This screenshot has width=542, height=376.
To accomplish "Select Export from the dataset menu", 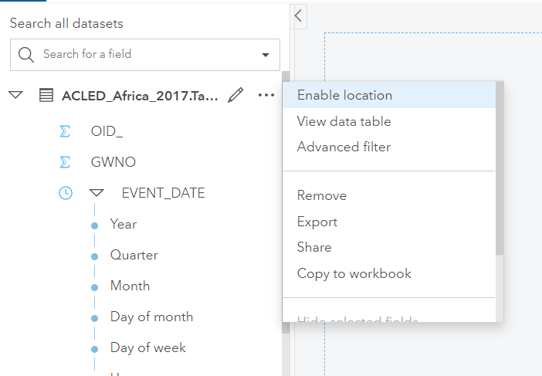I will pyautogui.click(x=317, y=222).
